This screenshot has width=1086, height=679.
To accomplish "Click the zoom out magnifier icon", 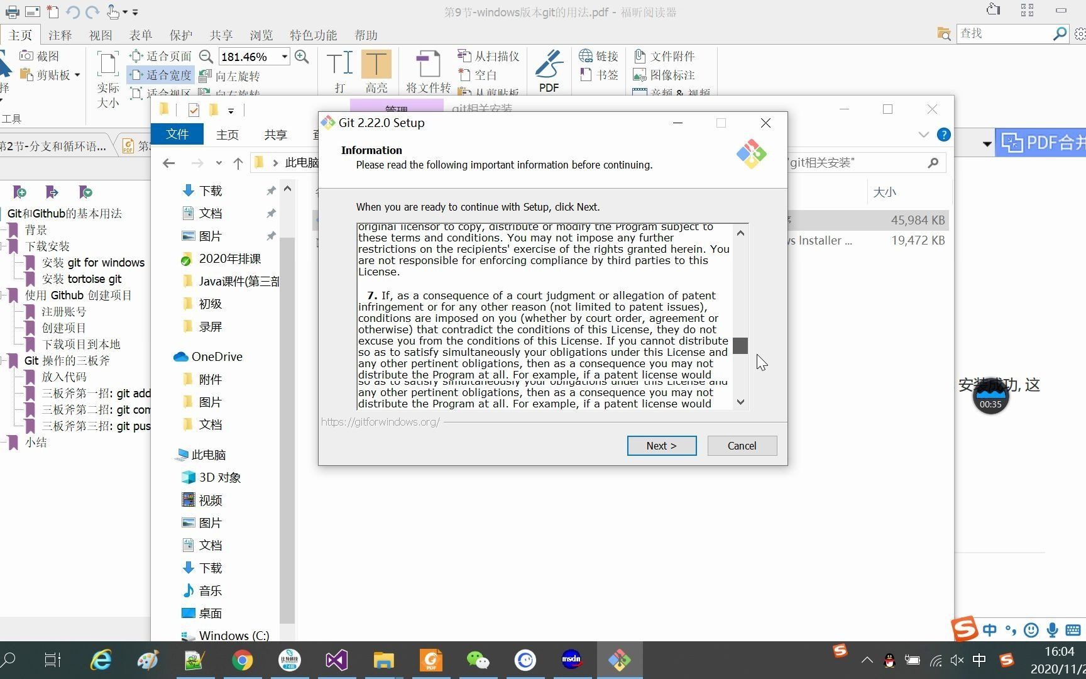I will (206, 57).
